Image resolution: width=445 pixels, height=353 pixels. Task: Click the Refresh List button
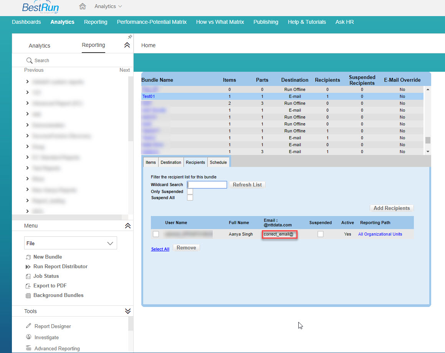click(247, 185)
